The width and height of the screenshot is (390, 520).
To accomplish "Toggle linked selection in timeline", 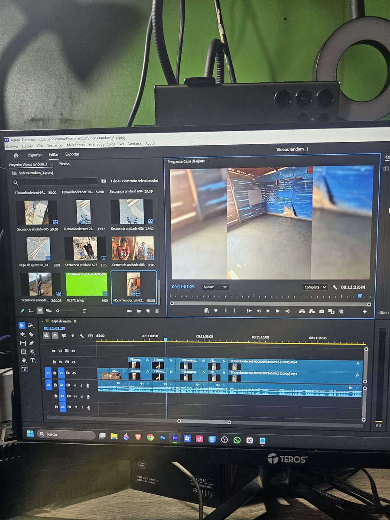I will click(x=64, y=335).
